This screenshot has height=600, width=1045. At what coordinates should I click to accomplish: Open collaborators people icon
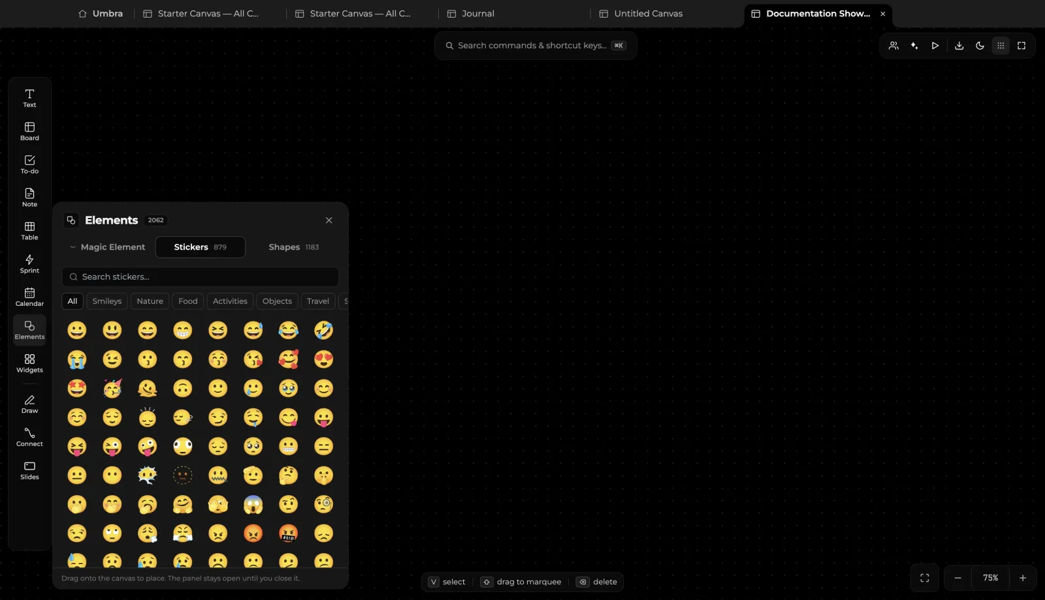pyautogui.click(x=893, y=46)
